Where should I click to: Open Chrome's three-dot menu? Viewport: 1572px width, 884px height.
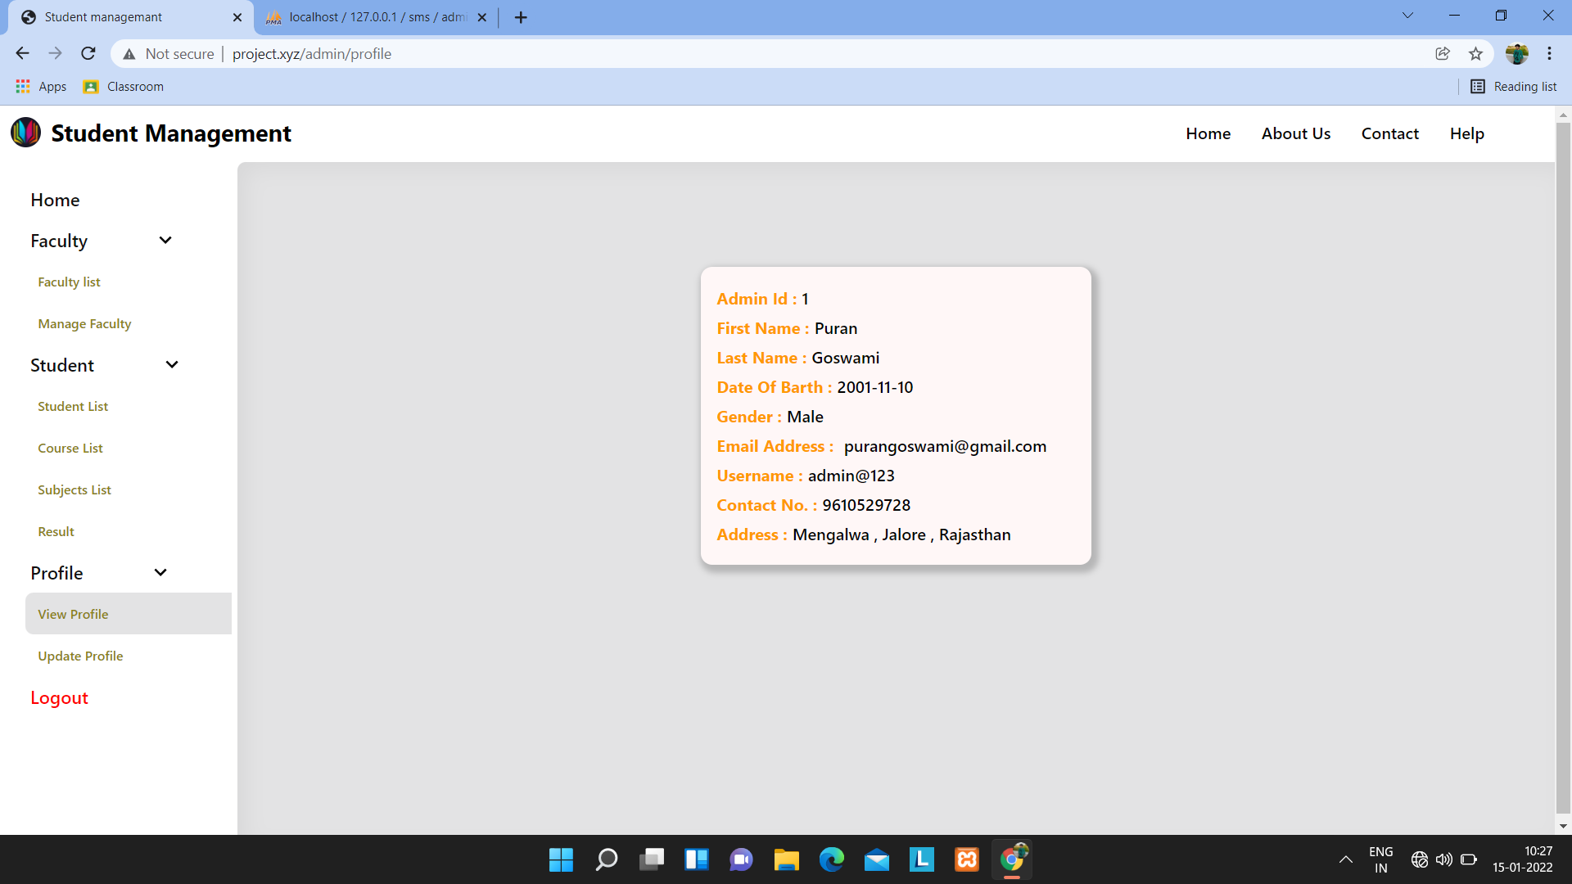[1549, 53]
